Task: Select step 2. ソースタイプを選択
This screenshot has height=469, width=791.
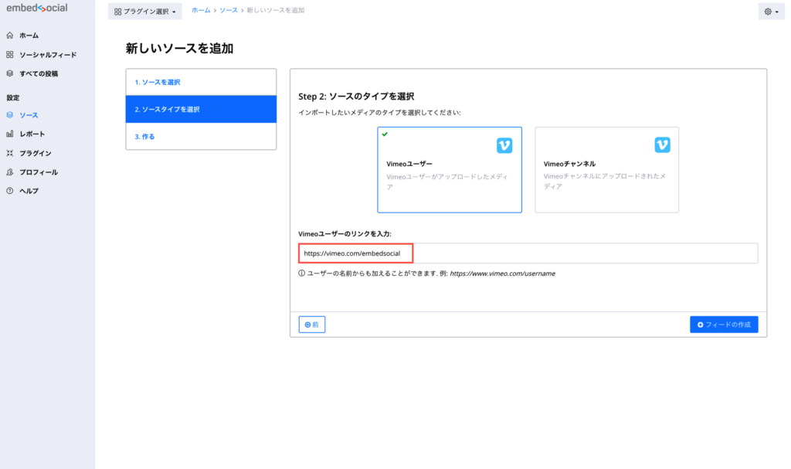Action: click(x=201, y=109)
